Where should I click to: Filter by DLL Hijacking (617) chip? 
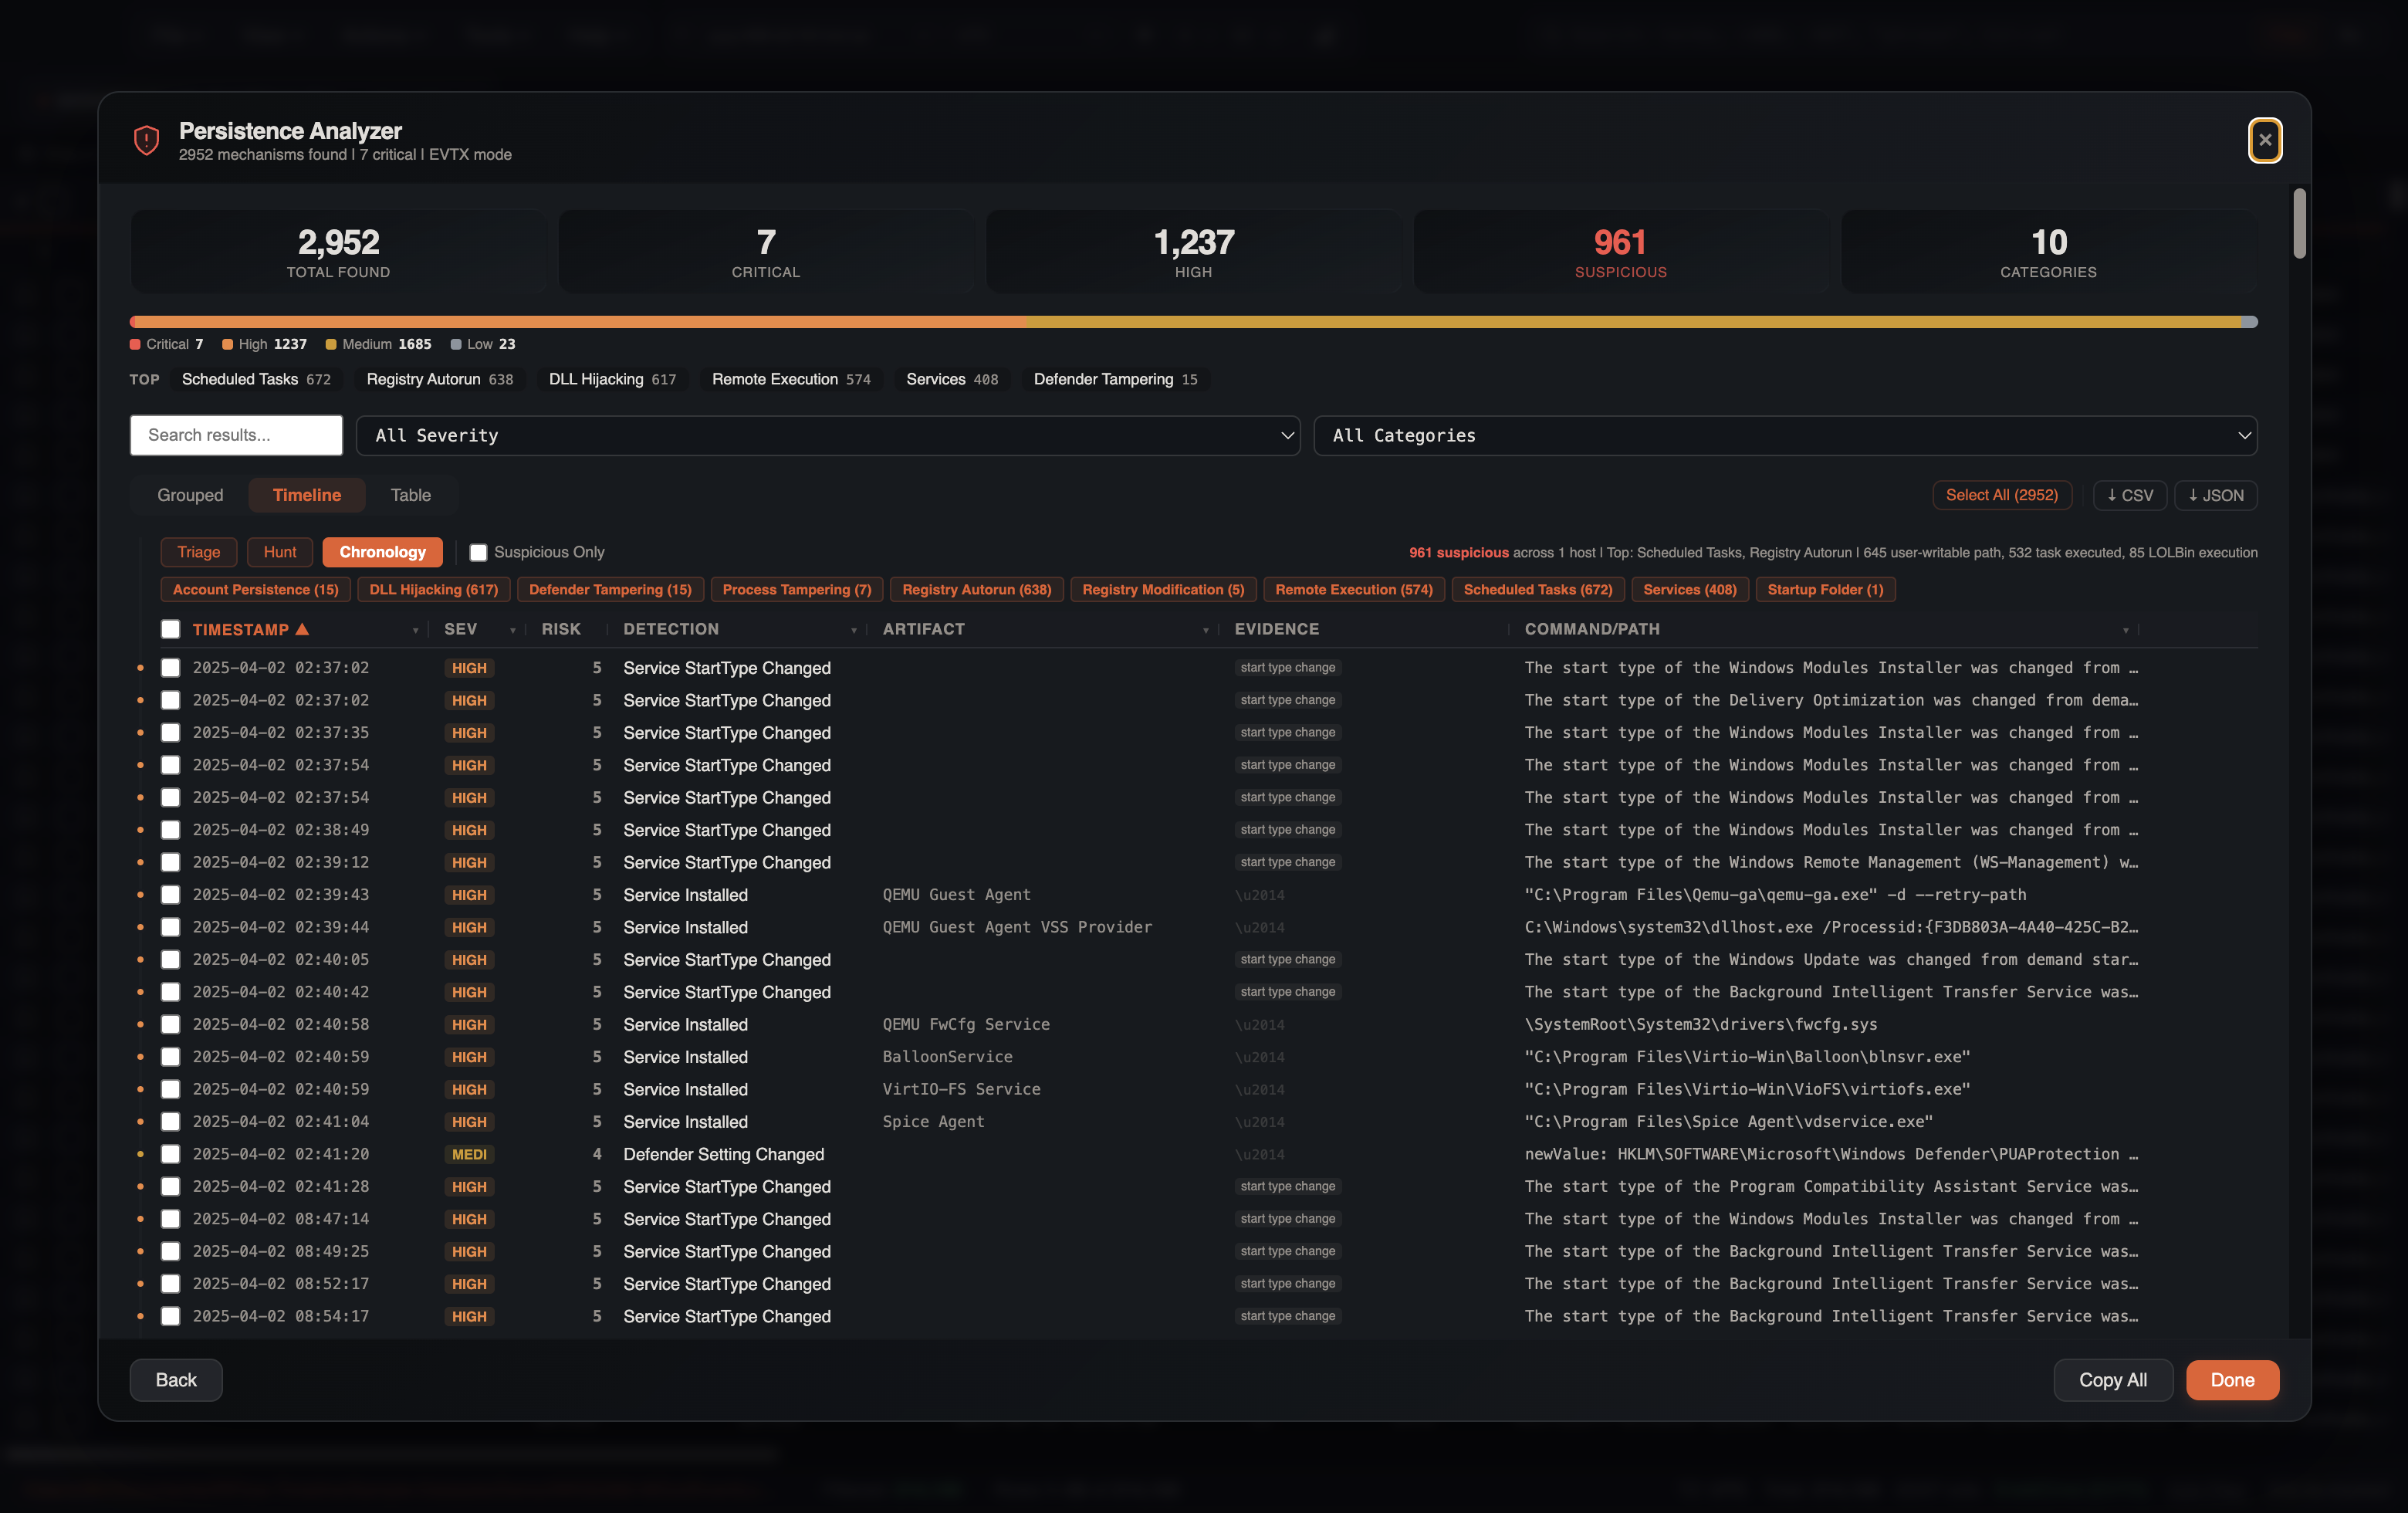coord(433,590)
